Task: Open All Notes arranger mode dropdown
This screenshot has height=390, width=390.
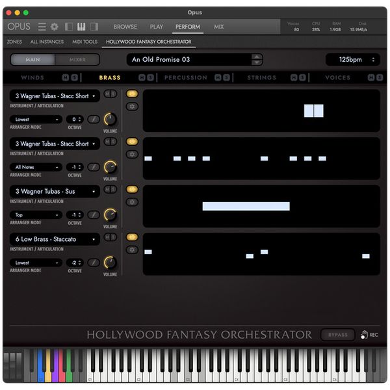Action: click(36, 167)
